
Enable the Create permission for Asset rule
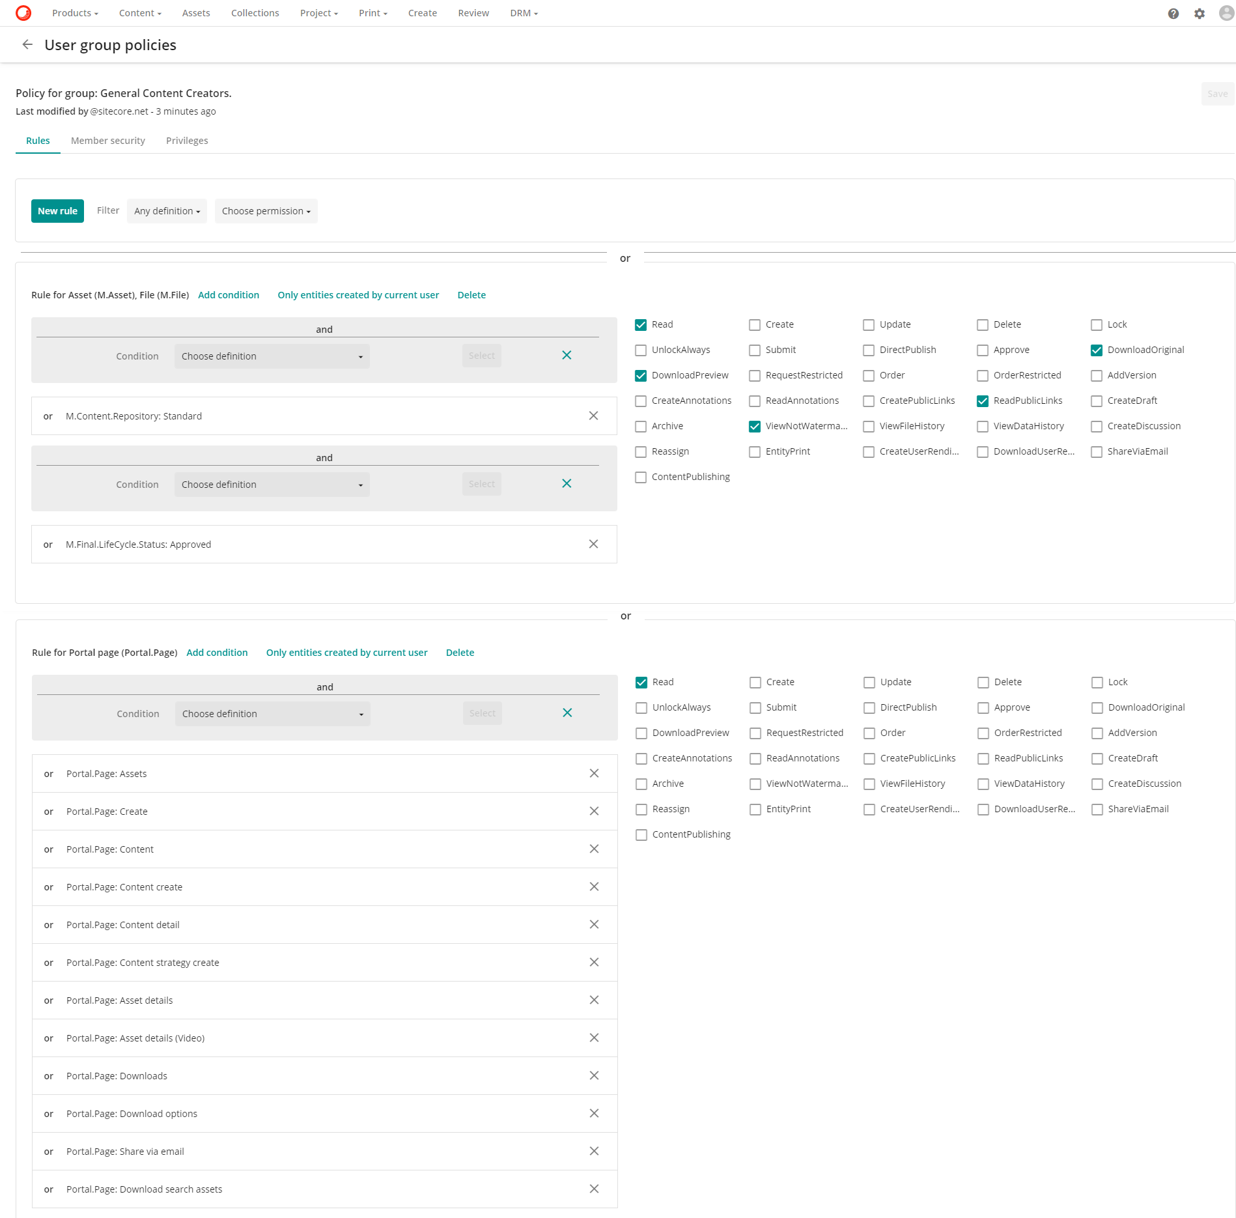click(755, 324)
